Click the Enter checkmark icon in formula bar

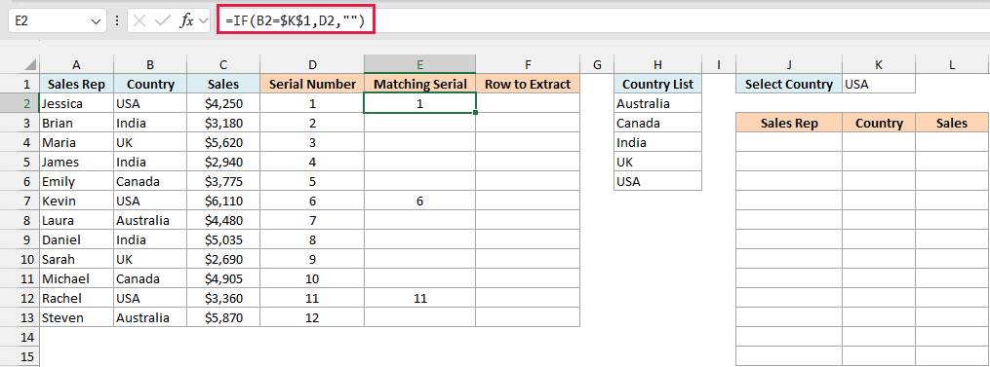point(163,20)
